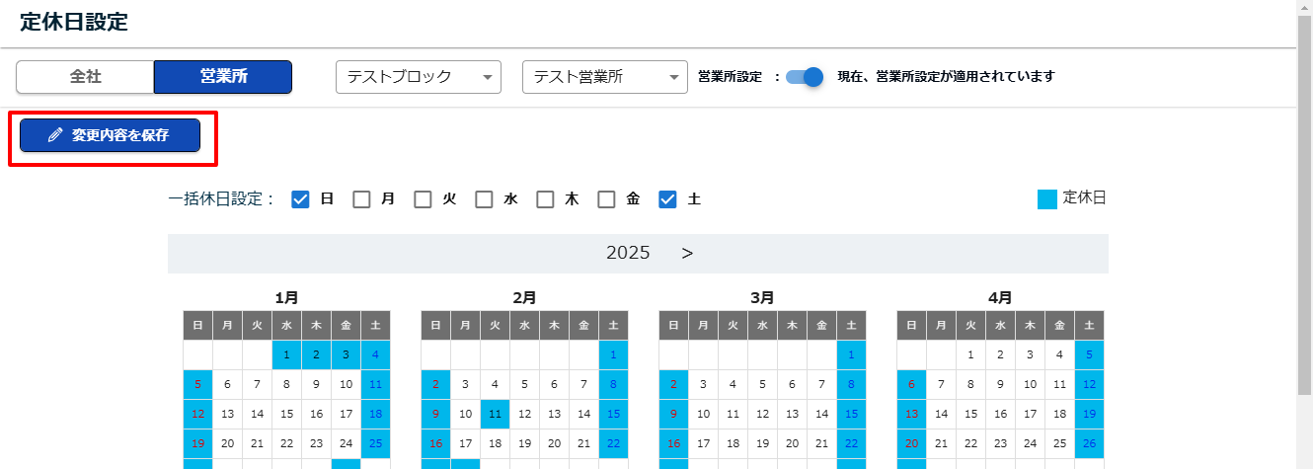Click the 2025 year label

(628, 253)
